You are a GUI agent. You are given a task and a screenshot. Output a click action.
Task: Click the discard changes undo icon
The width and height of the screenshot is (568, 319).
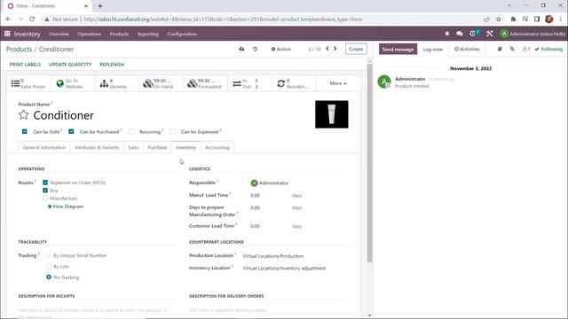pos(255,49)
